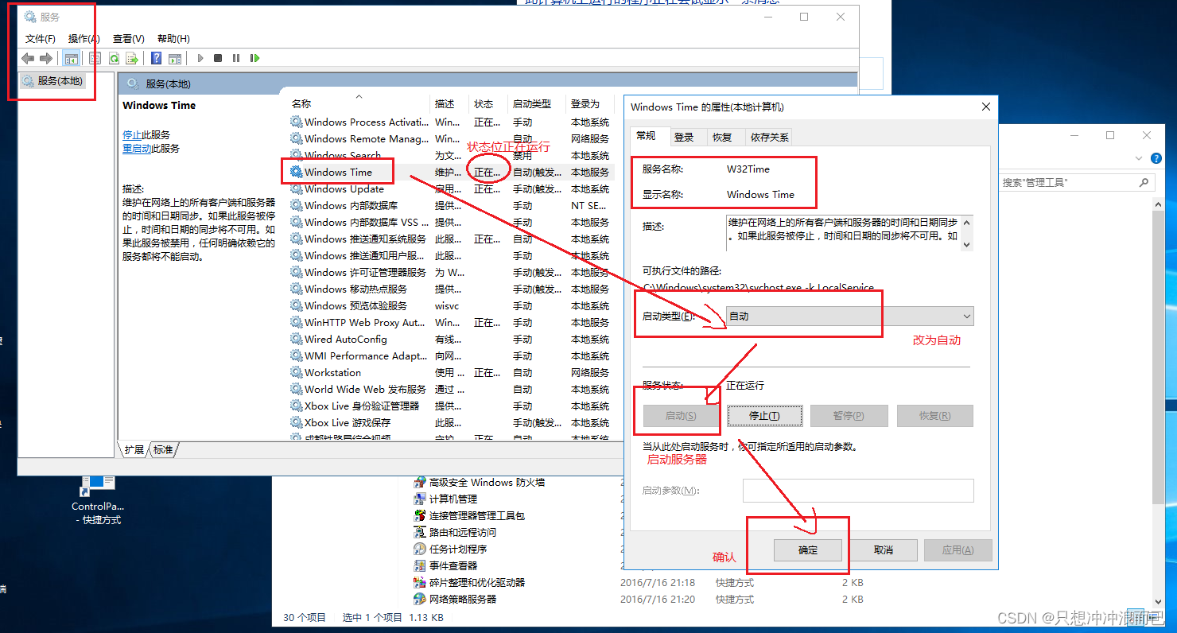Viewport: 1177px width, 633px height.
Task: Click the gear icon beside Windows Update
Action: (x=296, y=189)
